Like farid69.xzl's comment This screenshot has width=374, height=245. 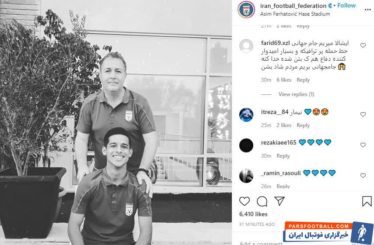tap(363, 45)
